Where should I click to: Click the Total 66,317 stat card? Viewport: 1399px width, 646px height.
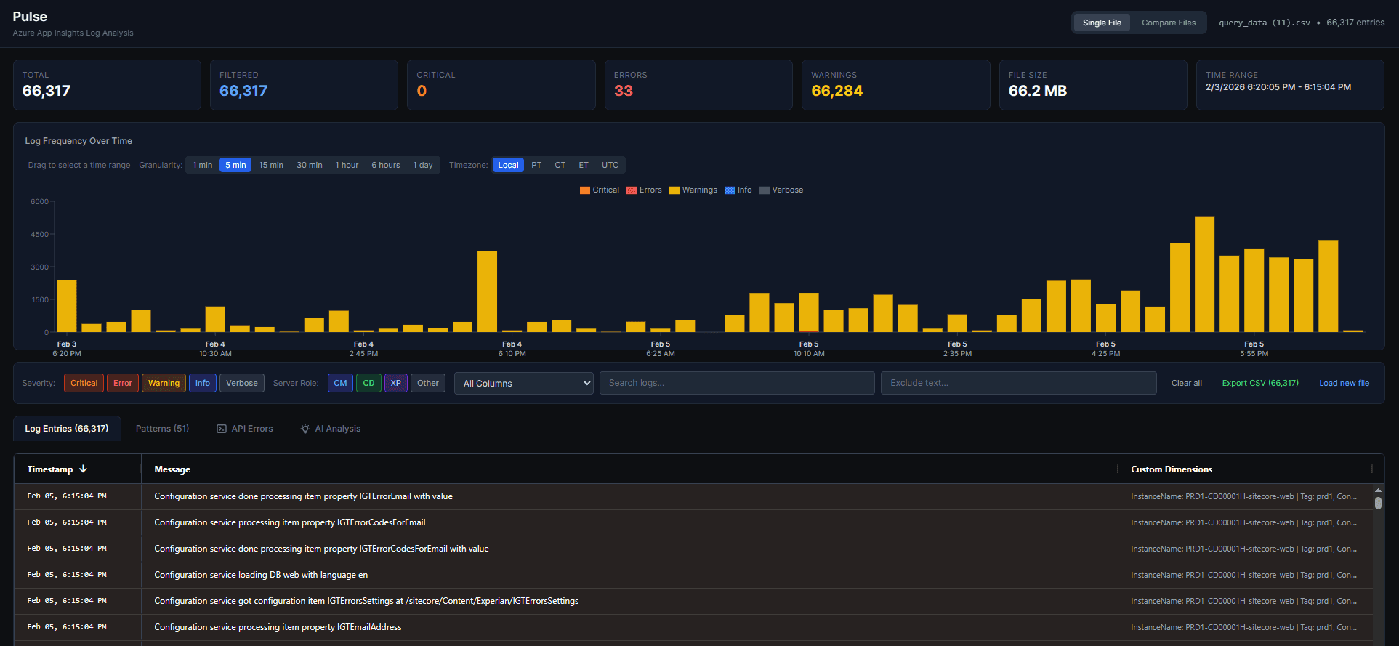pyautogui.click(x=107, y=85)
